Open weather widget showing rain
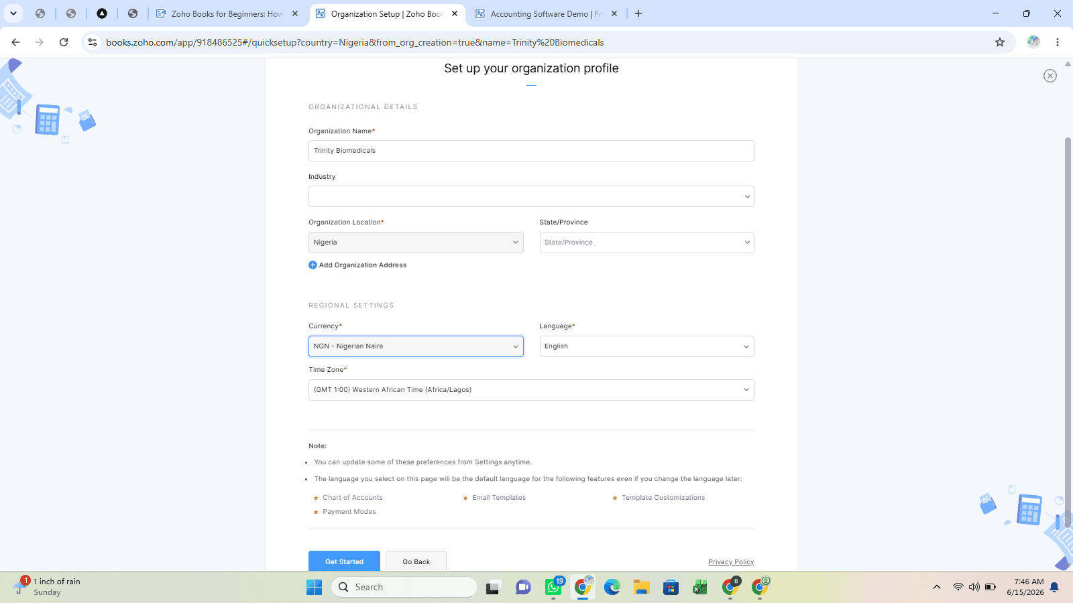1073x603 pixels. [48, 587]
